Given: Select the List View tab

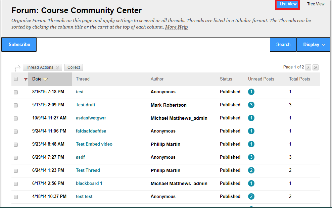Looking at the screenshot, I should 287,4.
